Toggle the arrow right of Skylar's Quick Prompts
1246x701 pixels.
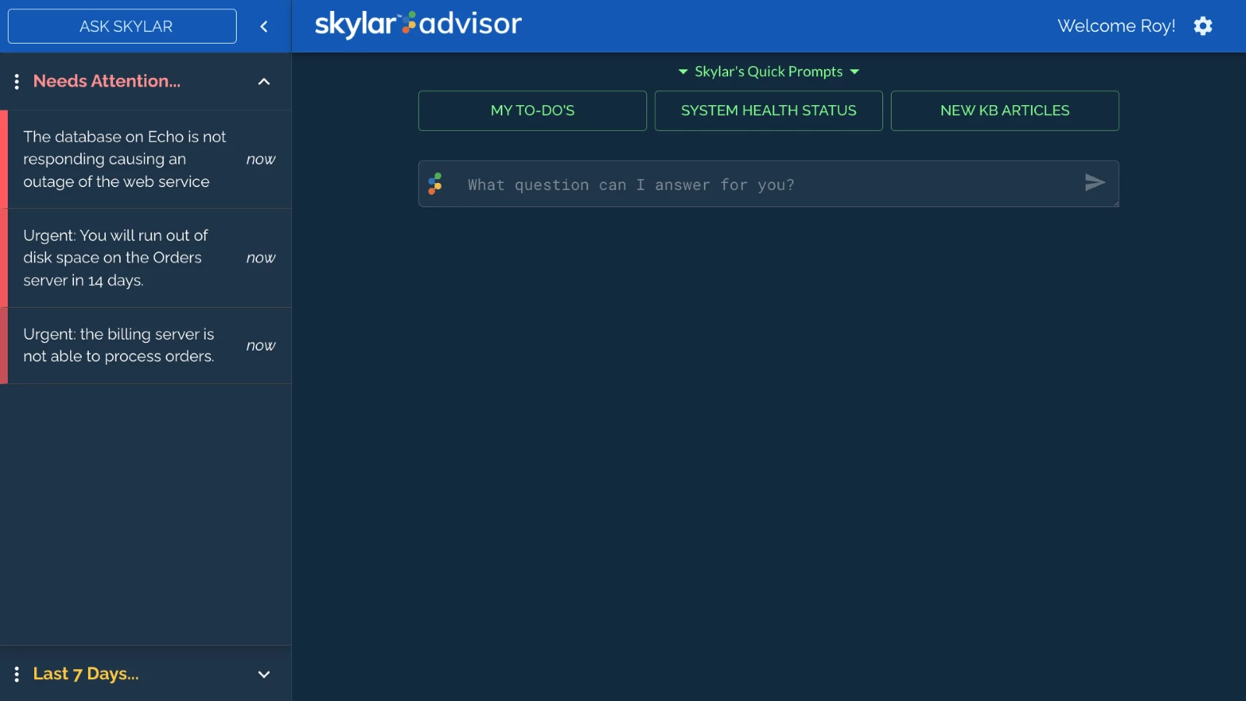click(854, 72)
